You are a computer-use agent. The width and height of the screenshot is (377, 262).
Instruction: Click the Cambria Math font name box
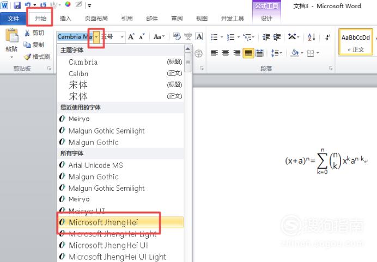pos(75,37)
